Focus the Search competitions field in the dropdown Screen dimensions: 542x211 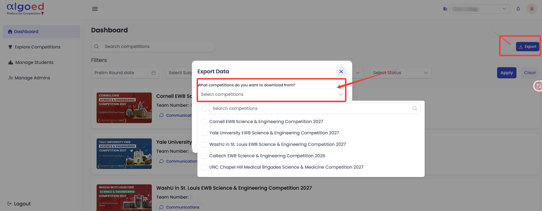point(315,109)
